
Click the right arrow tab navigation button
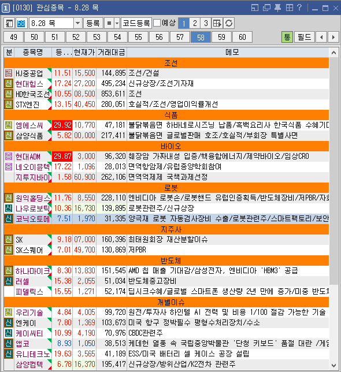pos(333,37)
